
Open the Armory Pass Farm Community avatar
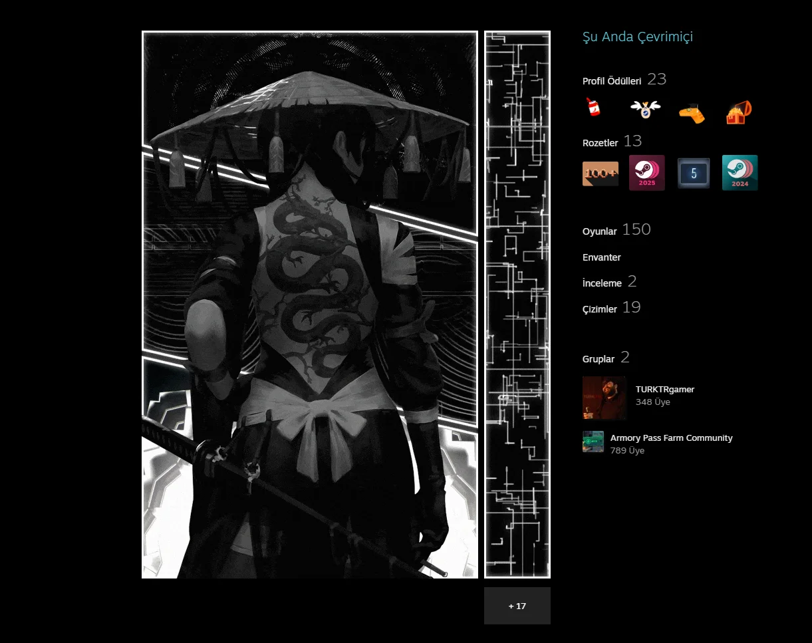(593, 442)
